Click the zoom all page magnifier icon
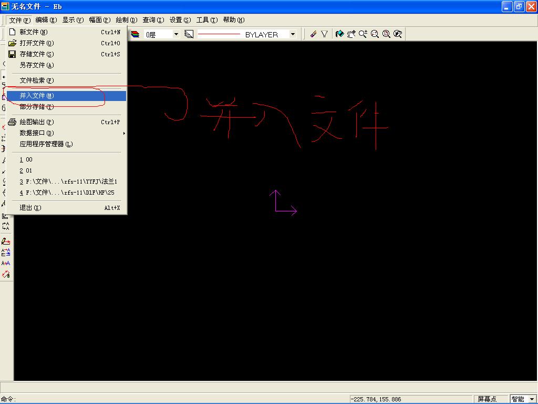The image size is (538, 404). (386, 34)
